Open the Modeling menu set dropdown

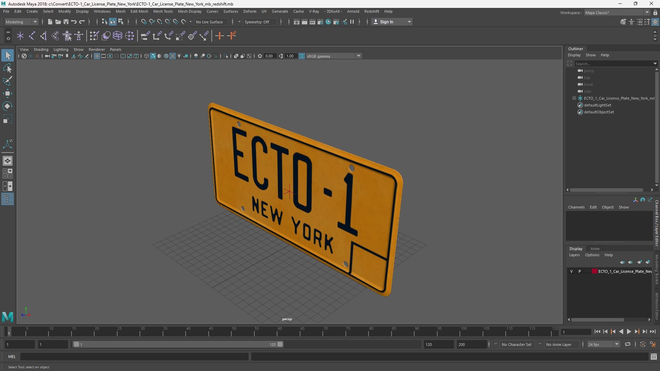[21, 22]
